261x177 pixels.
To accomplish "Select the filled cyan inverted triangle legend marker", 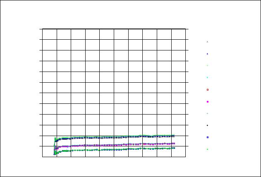I will pyautogui.click(x=207, y=77).
